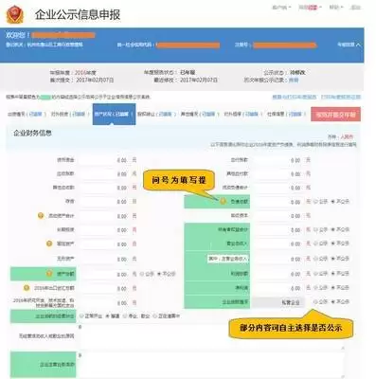Open the messages dropdown with red badge
This screenshot has height=379, width=376.
(x=310, y=8)
